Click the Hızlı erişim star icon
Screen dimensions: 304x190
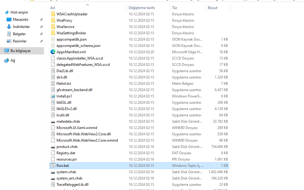7,12
